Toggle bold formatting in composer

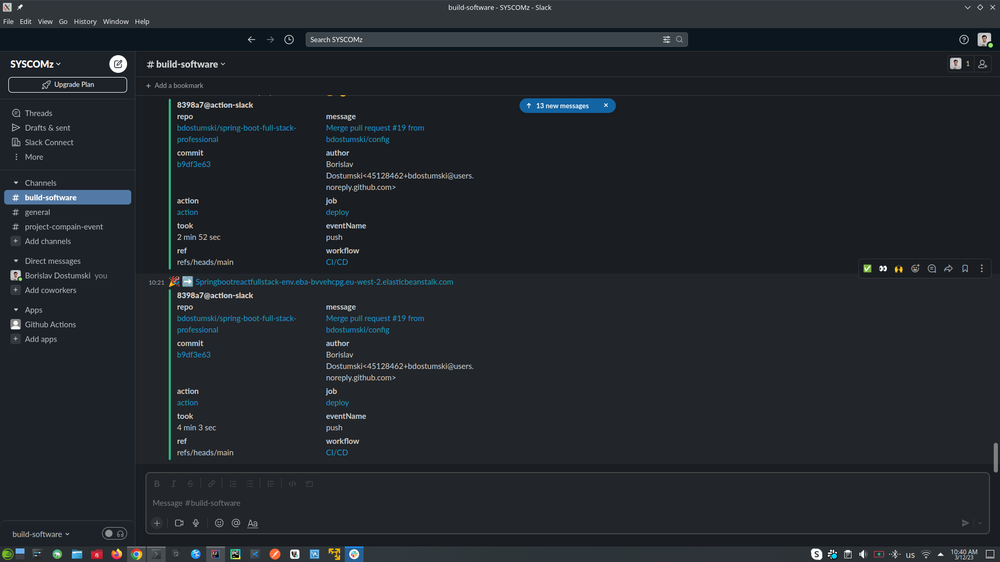tap(157, 483)
